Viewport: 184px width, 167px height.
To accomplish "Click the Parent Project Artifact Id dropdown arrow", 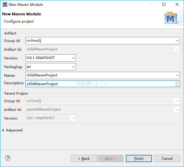I will click(177, 110).
